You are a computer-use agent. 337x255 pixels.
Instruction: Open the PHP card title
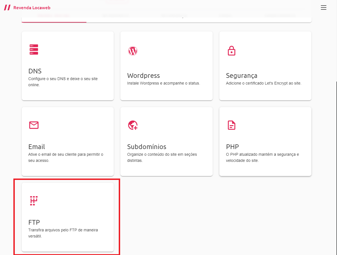(x=232, y=147)
